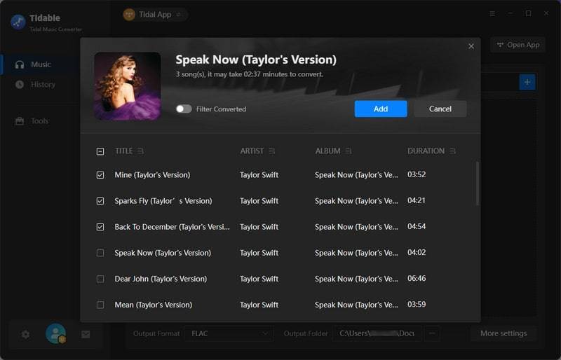Click duration 04:21 of Sparks Fly
Image resolution: width=561 pixels, height=360 pixels.
[417, 200]
